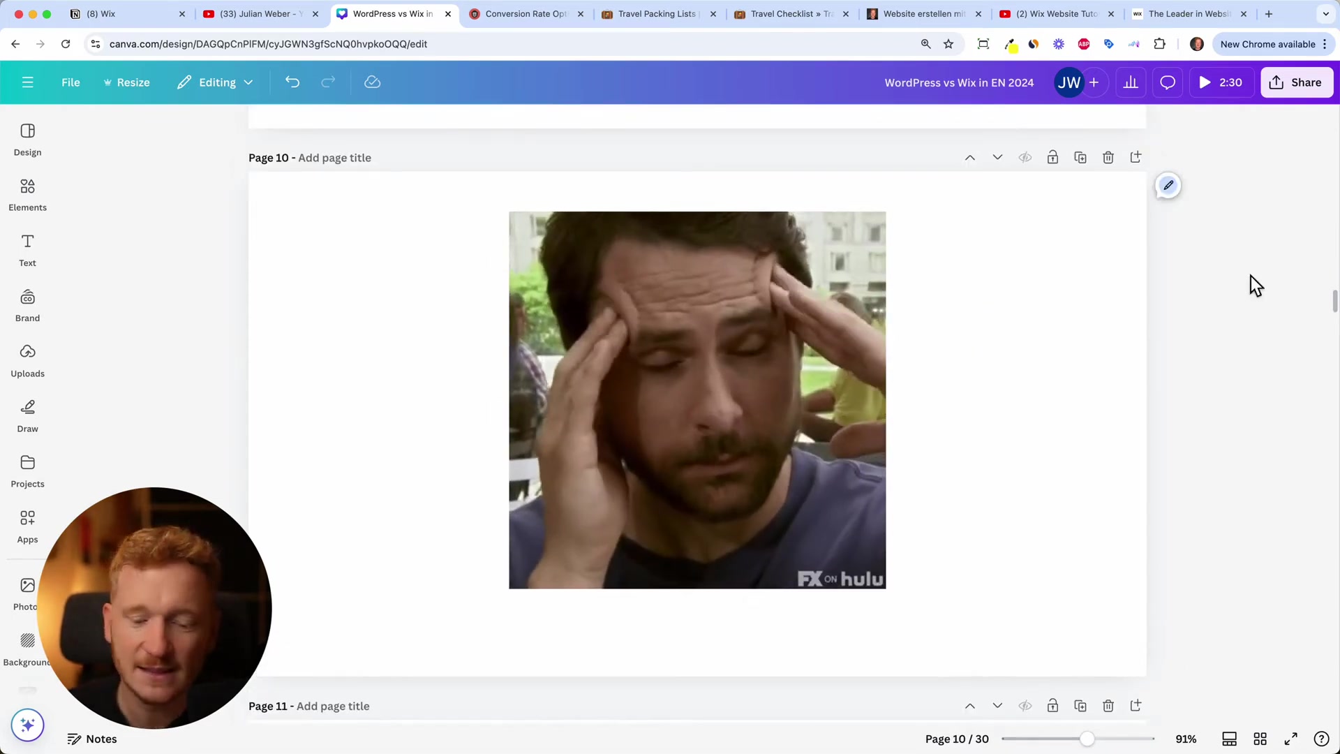
Task: Add a new page after Page 11
Action: pos(1136,705)
